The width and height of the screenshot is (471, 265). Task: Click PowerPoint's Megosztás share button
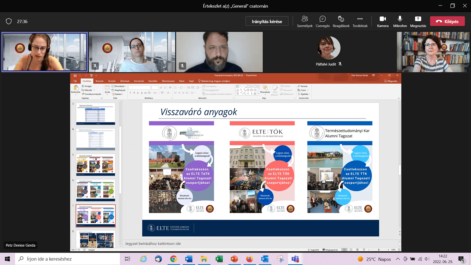pos(391,81)
